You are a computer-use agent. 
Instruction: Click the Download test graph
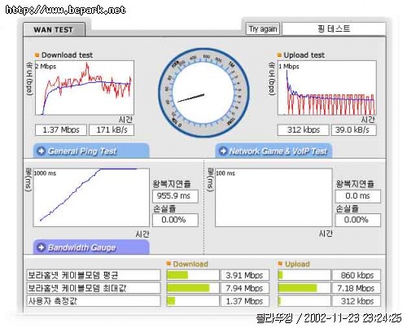coord(85,88)
